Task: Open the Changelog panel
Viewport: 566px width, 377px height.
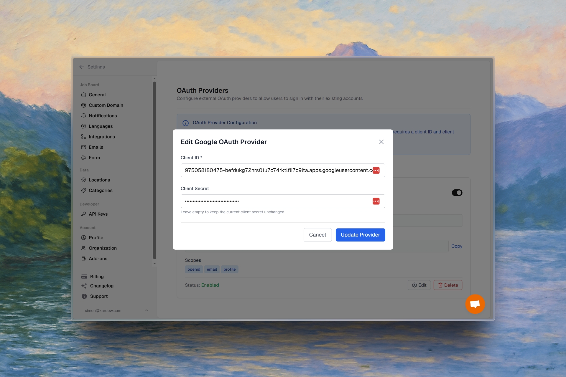Action: tap(101, 286)
